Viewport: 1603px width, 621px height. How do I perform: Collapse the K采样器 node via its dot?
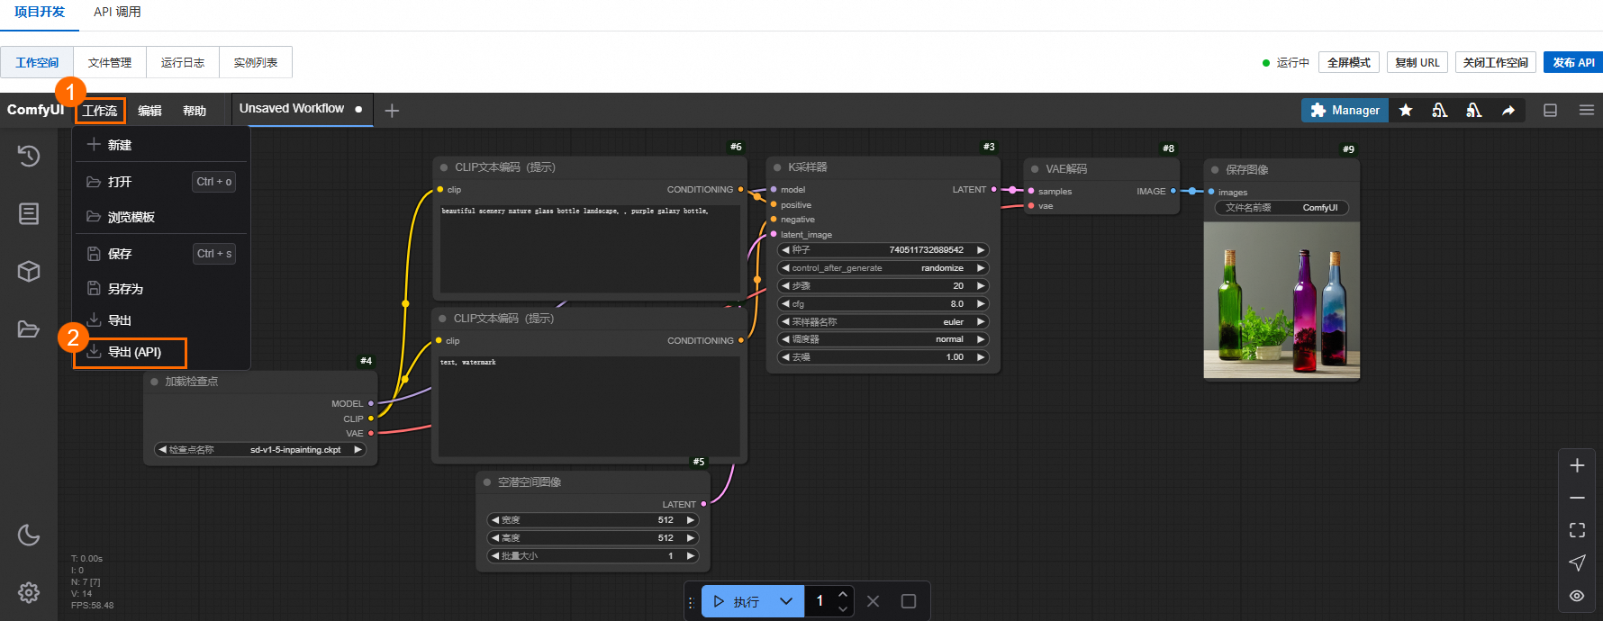coord(777,167)
